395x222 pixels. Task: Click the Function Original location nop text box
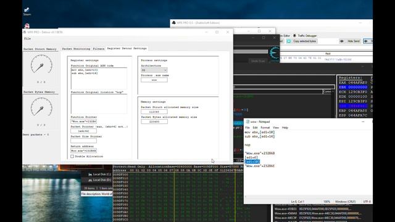tap(99, 104)
